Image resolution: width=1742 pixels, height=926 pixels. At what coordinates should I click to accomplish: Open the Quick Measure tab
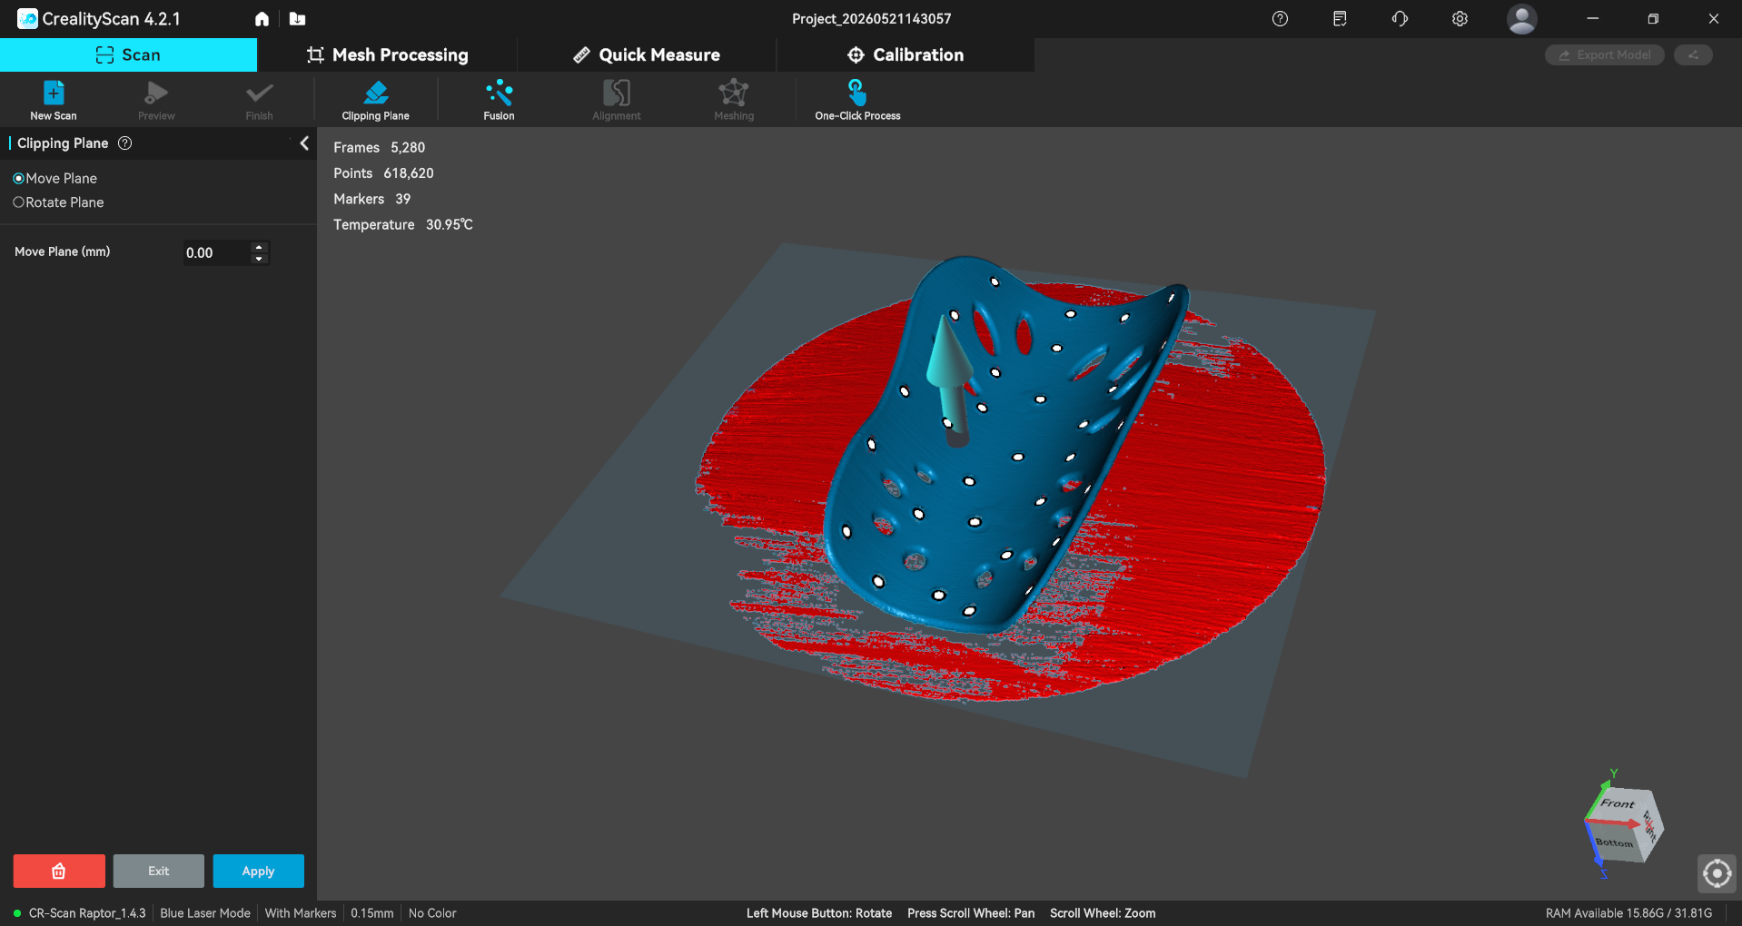(x=647, y=55)
